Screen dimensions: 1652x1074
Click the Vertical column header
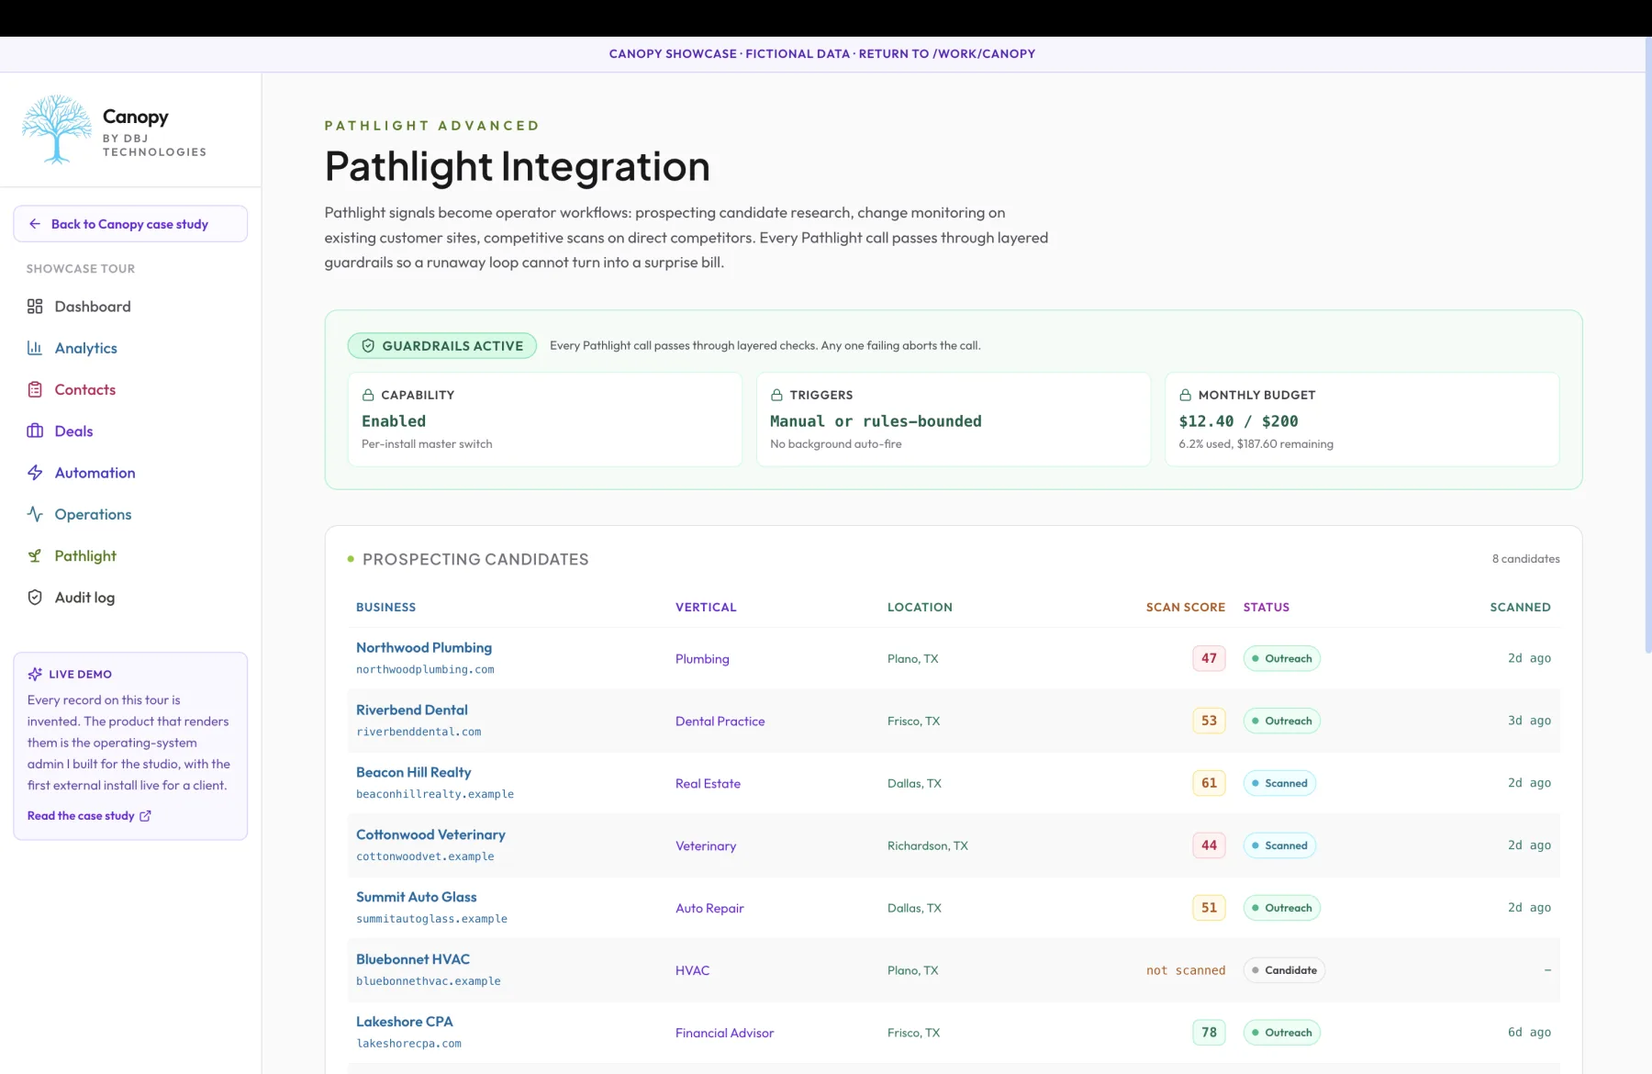(x=706, y=608)
